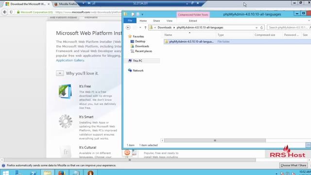This screenshot has height=175, width=311.
Task: Expand the breadcrumb arrow after Downloads
Action: (174, 28)
